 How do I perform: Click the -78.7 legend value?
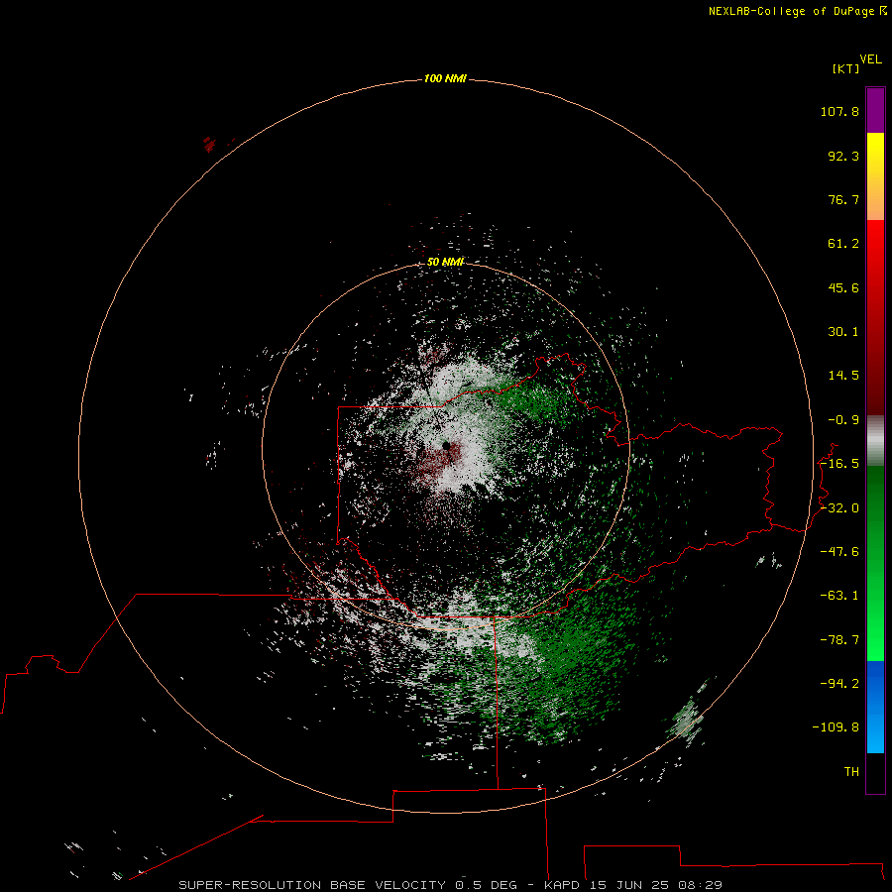pos(839,640)
